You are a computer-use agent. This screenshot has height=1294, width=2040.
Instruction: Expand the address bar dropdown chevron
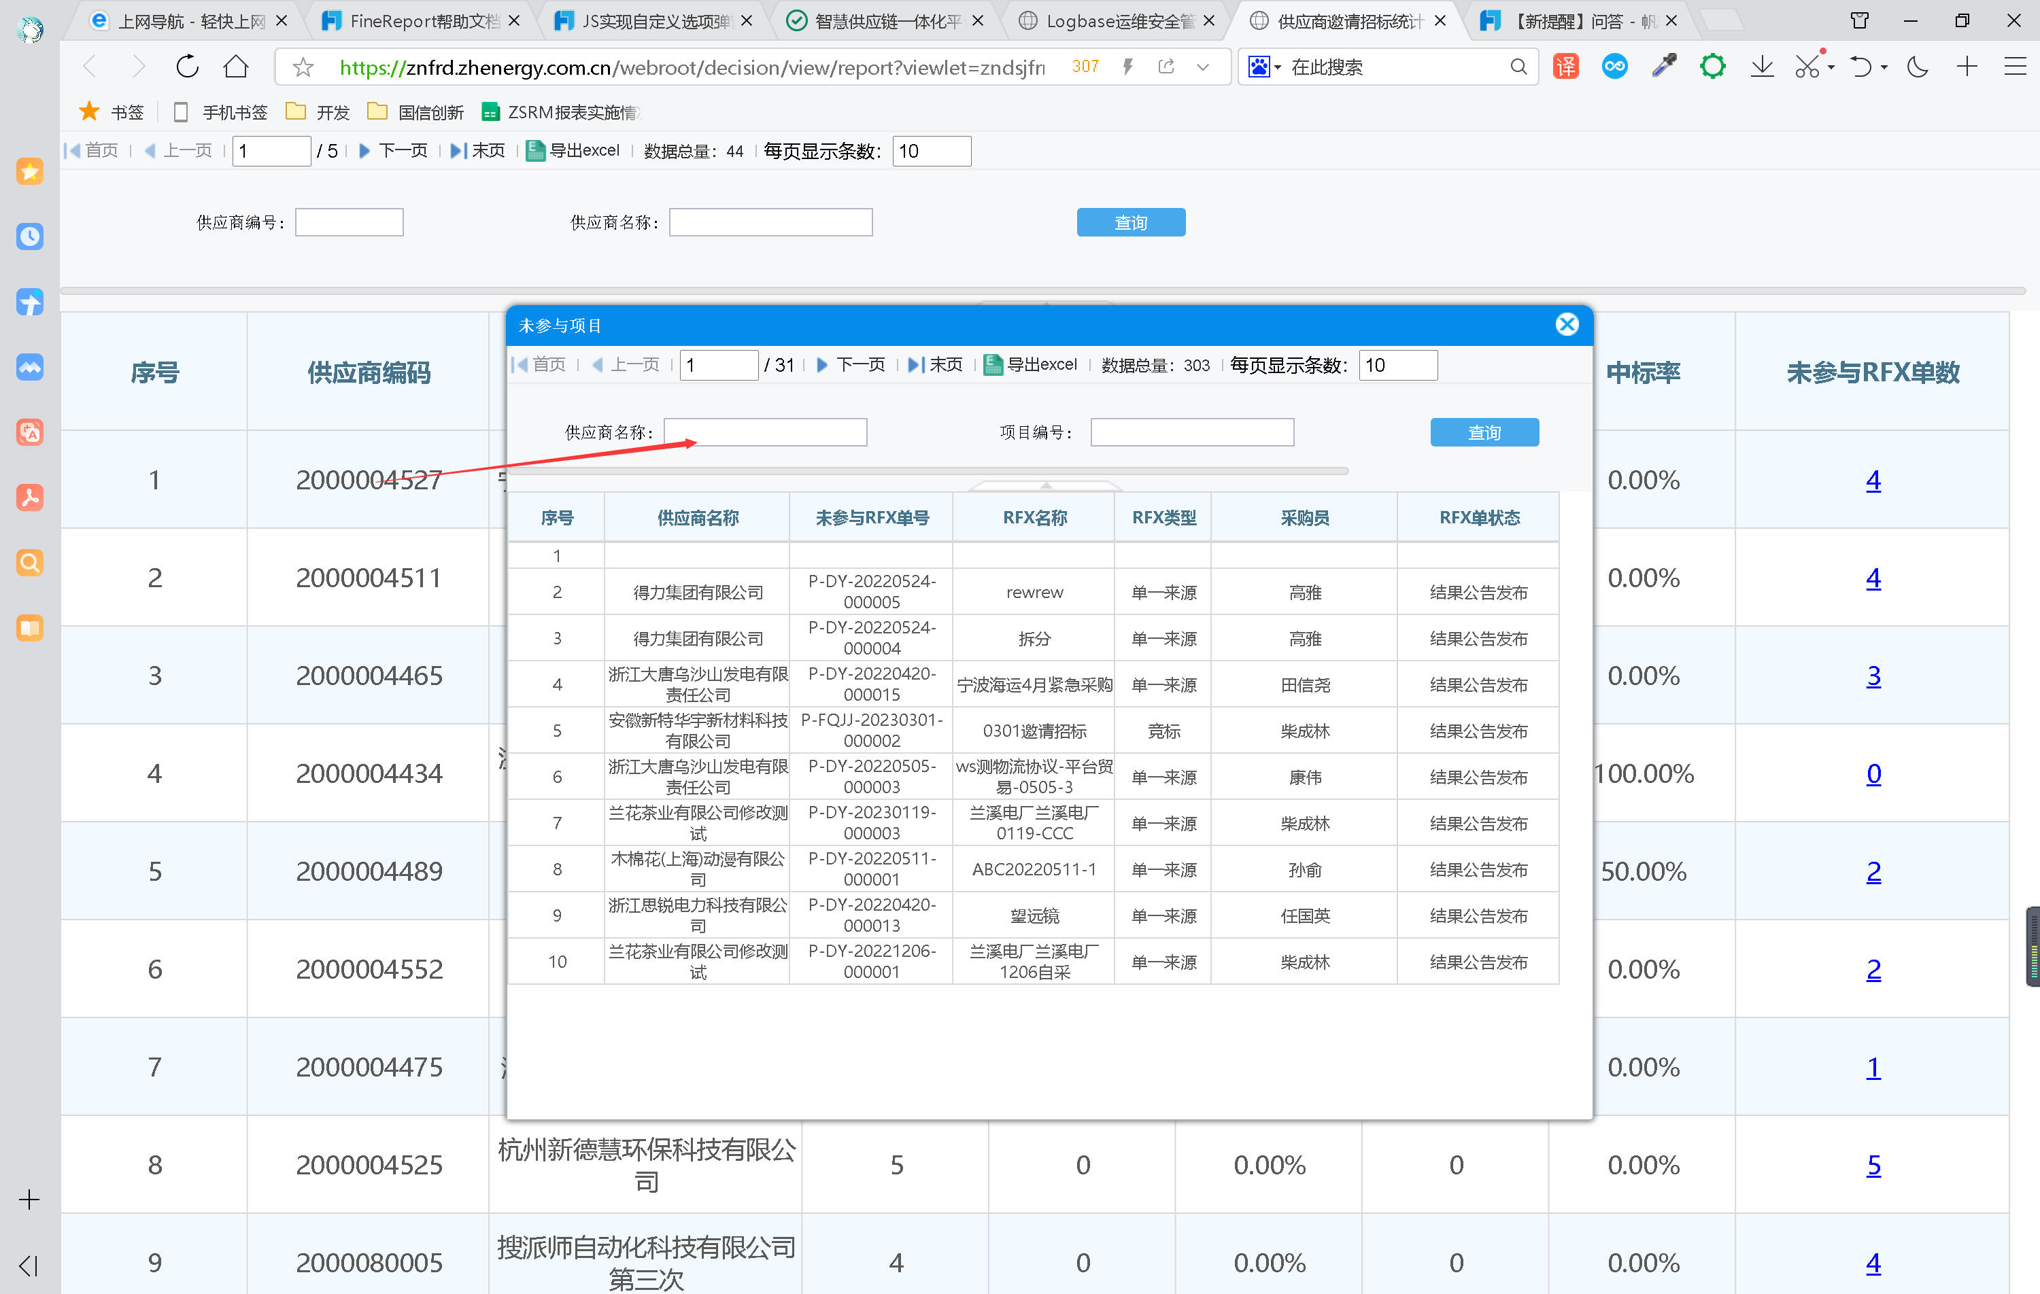1203,67
